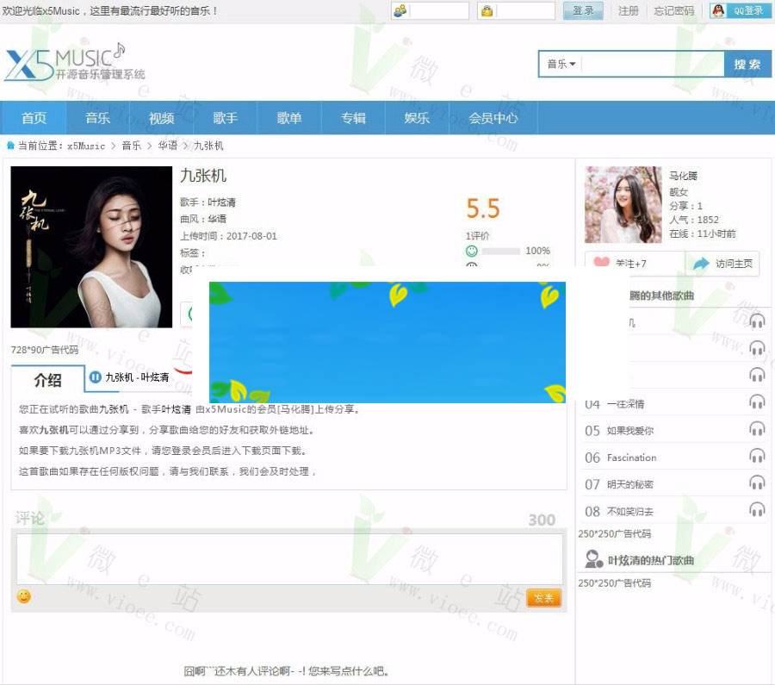Click the 登录 login button
775x685 pixels.
point(583,11)
